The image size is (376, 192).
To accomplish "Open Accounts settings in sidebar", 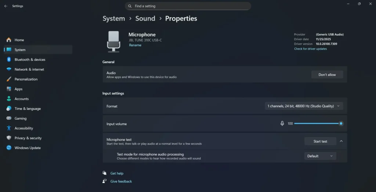I will point(38,99).
